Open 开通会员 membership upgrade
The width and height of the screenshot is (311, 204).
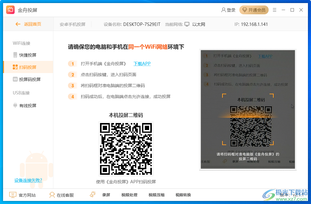point(254,10)
